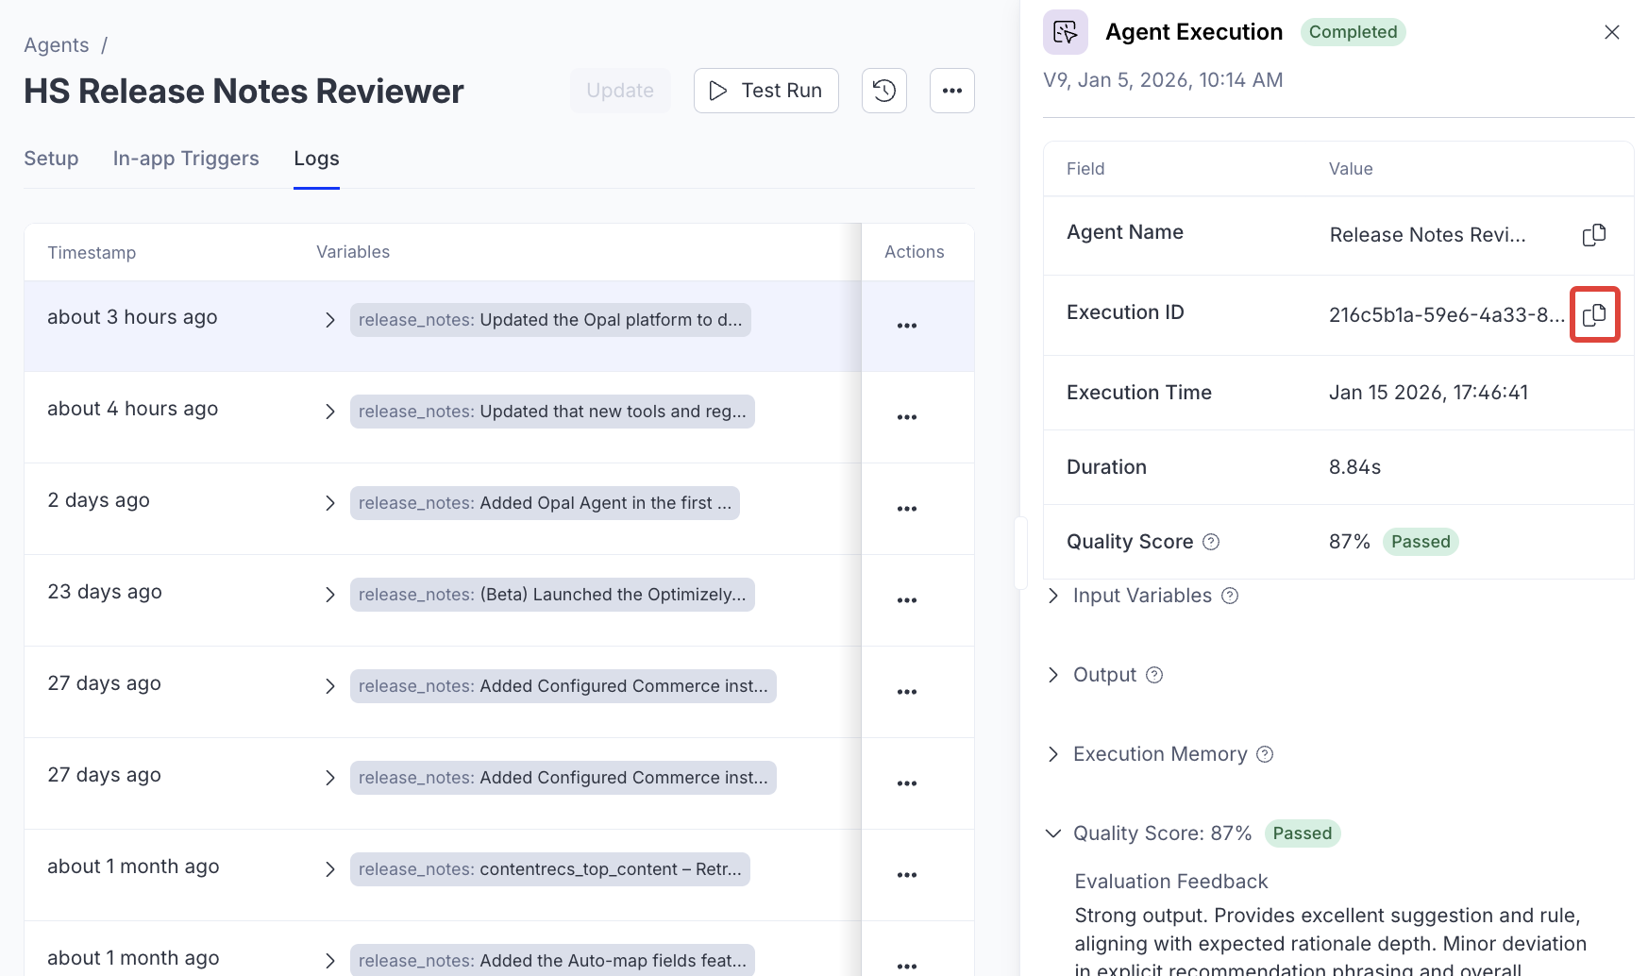Close the Agent Execution panel
Image resolution: width=1648 pixels, height=976 pixels.
[1611, 31]
